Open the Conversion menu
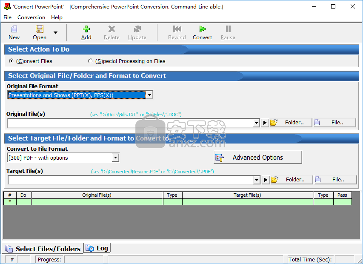Viewport: 363px width, 264px height. coord(31,17)
